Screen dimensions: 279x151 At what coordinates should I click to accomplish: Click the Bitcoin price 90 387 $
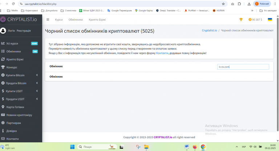(255, 20)
